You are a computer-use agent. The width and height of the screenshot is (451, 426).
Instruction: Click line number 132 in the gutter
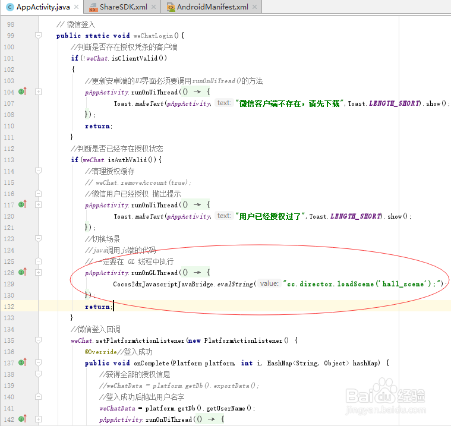[x=9, y=307]
